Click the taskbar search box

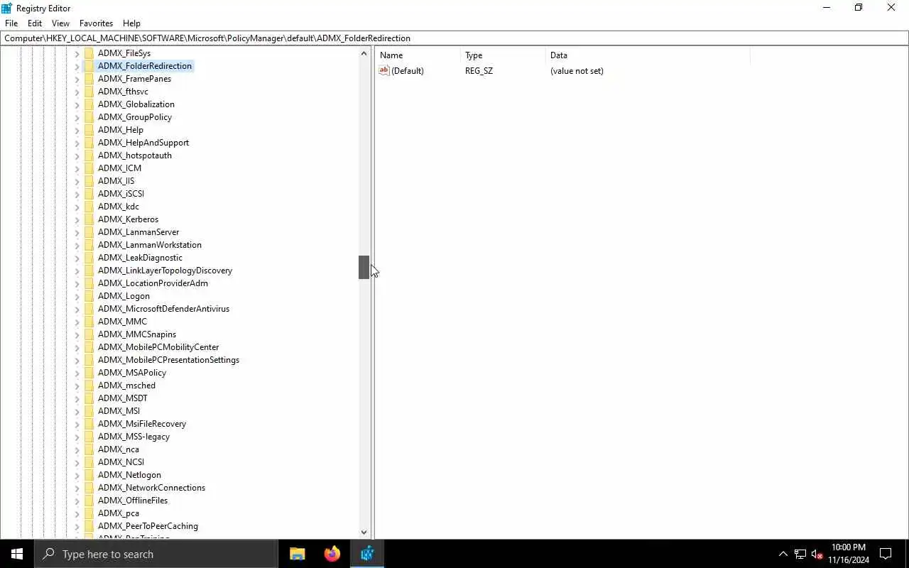click(x=156, y=554)
